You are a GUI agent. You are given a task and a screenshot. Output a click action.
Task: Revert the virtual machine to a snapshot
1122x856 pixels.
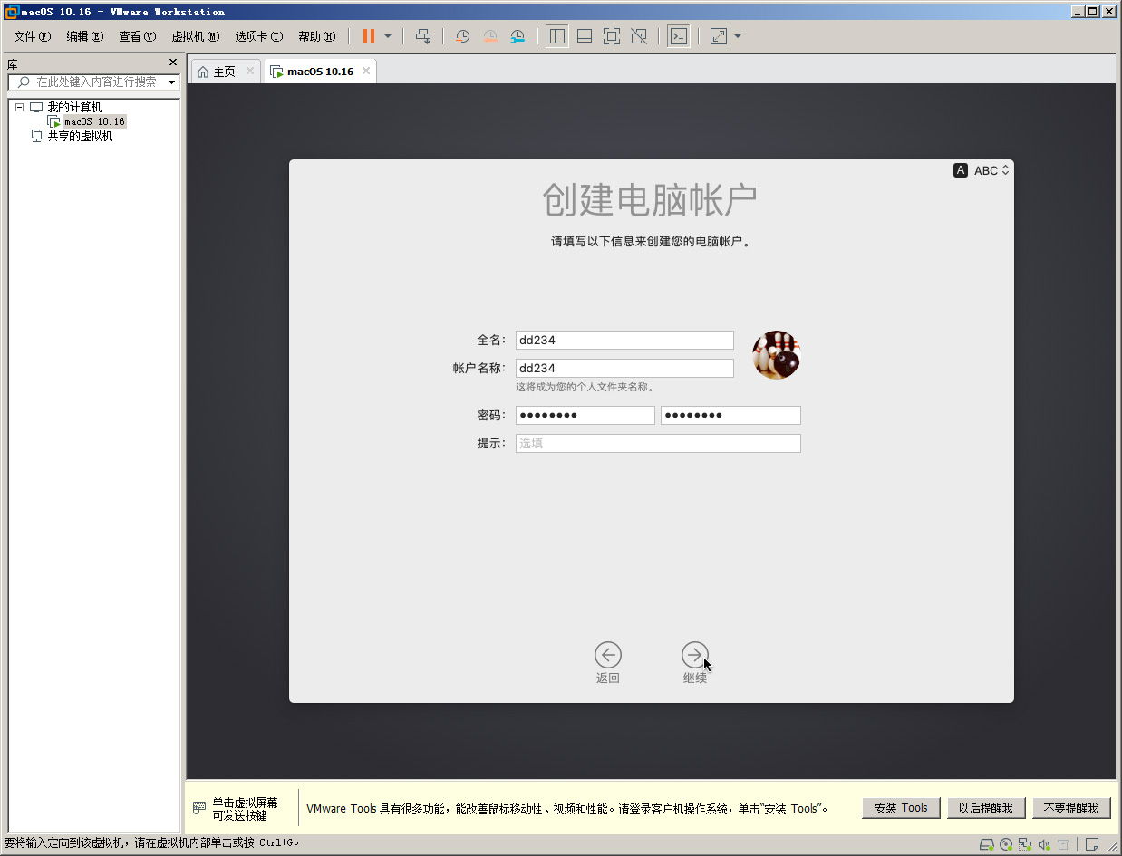[490, 36]
